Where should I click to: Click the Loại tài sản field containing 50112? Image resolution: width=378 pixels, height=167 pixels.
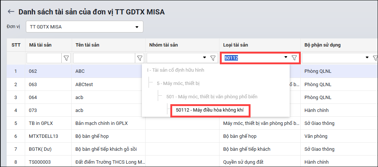(253, 58)
